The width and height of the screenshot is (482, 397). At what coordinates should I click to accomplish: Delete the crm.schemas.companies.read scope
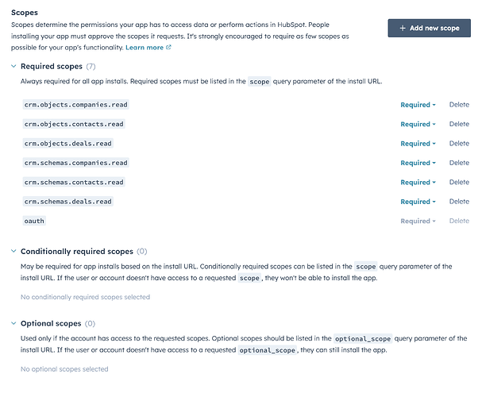point(459,163)
